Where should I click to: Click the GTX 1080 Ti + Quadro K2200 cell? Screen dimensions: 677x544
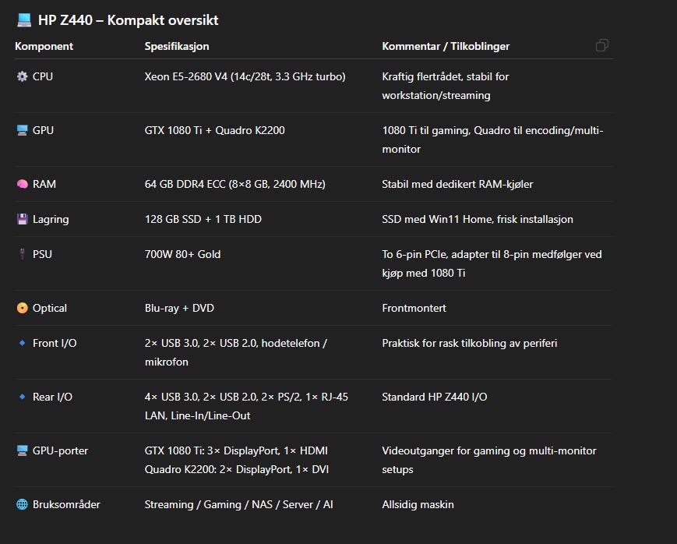pyautogui.click(x=214, y=131)
